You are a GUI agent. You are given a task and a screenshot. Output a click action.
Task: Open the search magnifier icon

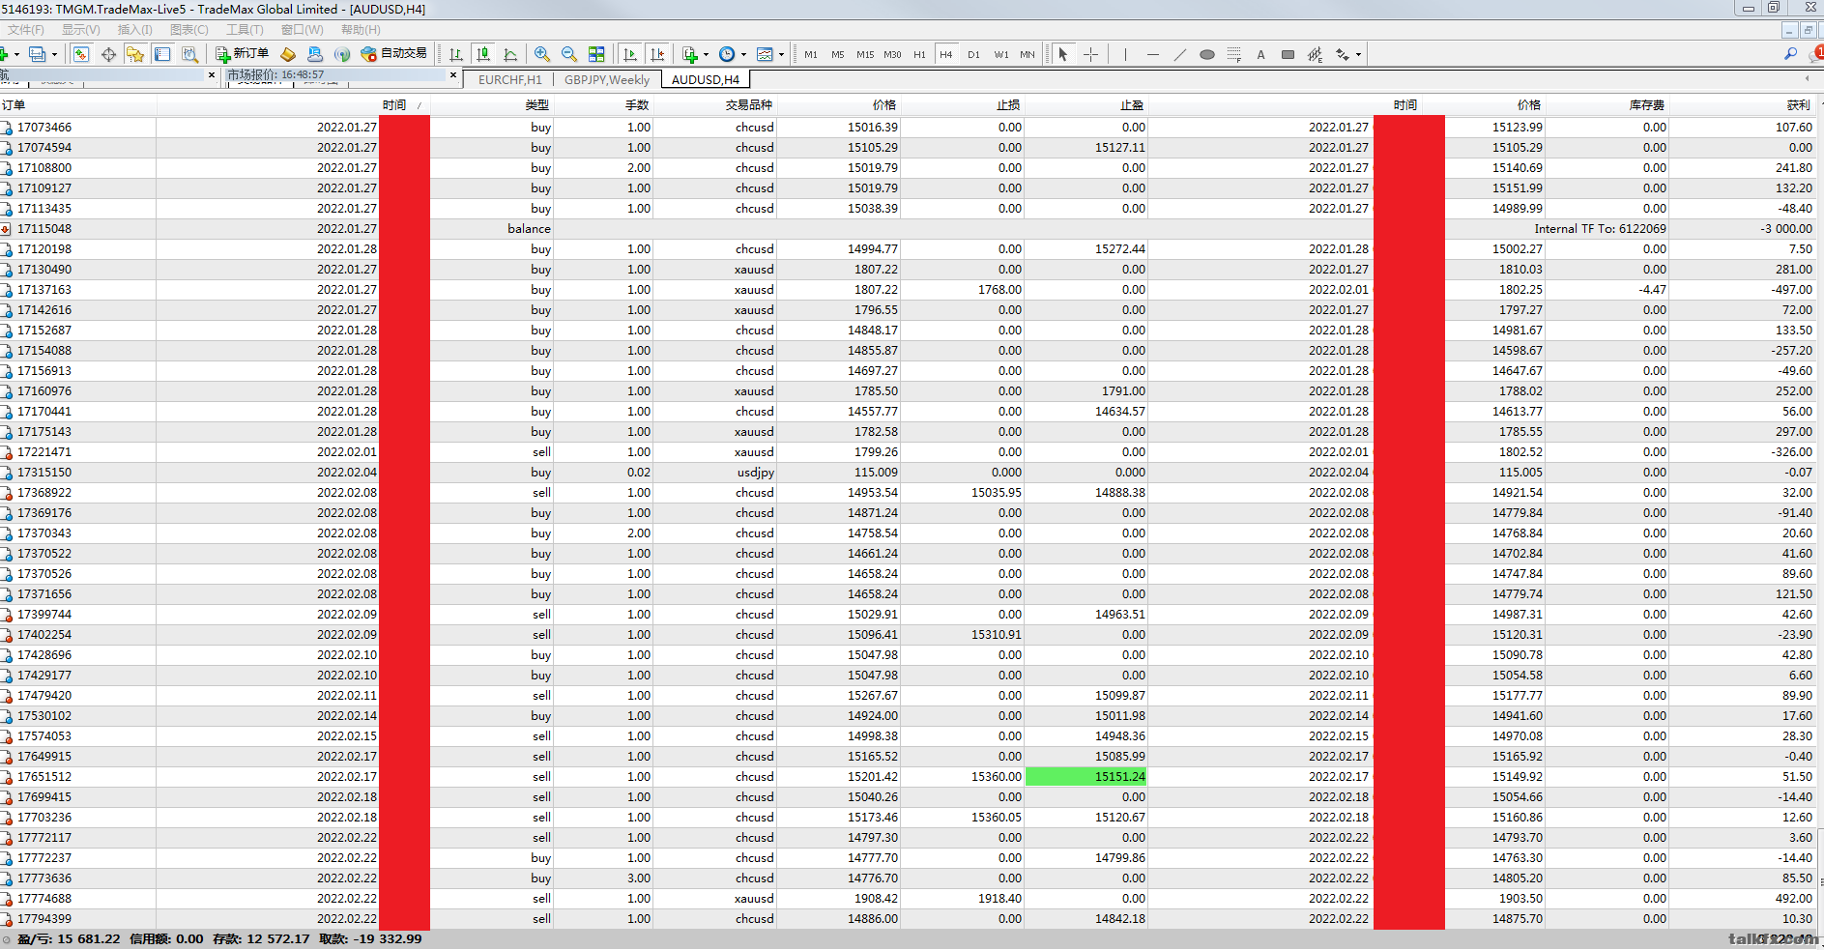[x=1790, y=54]
